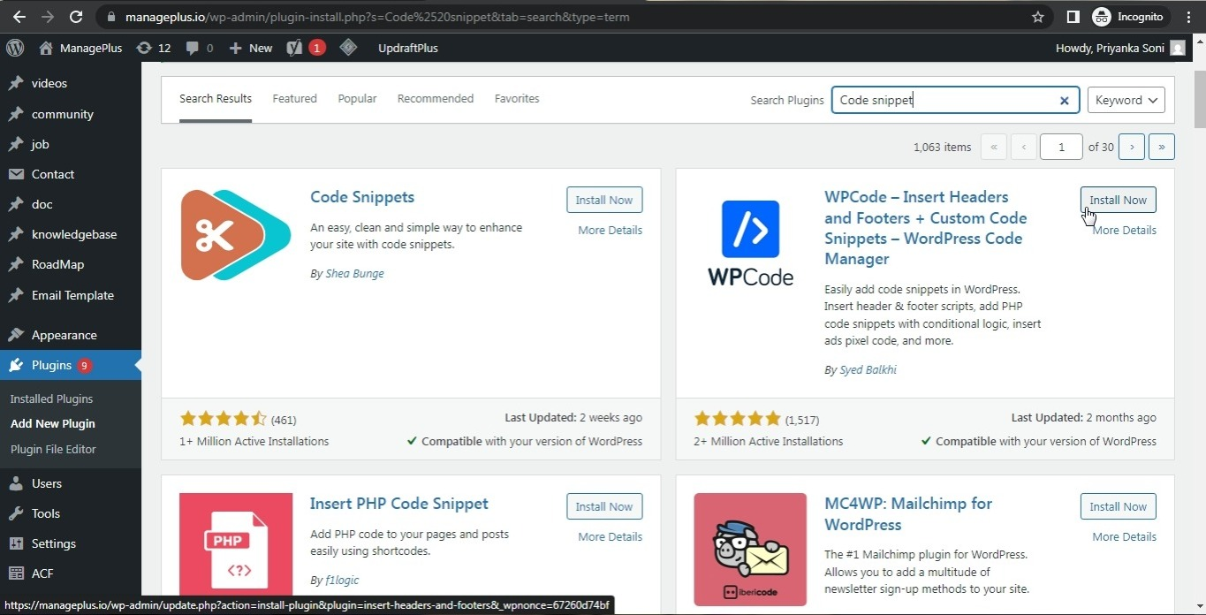Open Appearance menu in sidebar

pos(64,335)
